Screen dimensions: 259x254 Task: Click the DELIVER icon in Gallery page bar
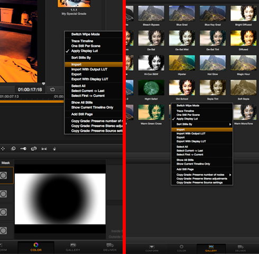pos(240,247)
